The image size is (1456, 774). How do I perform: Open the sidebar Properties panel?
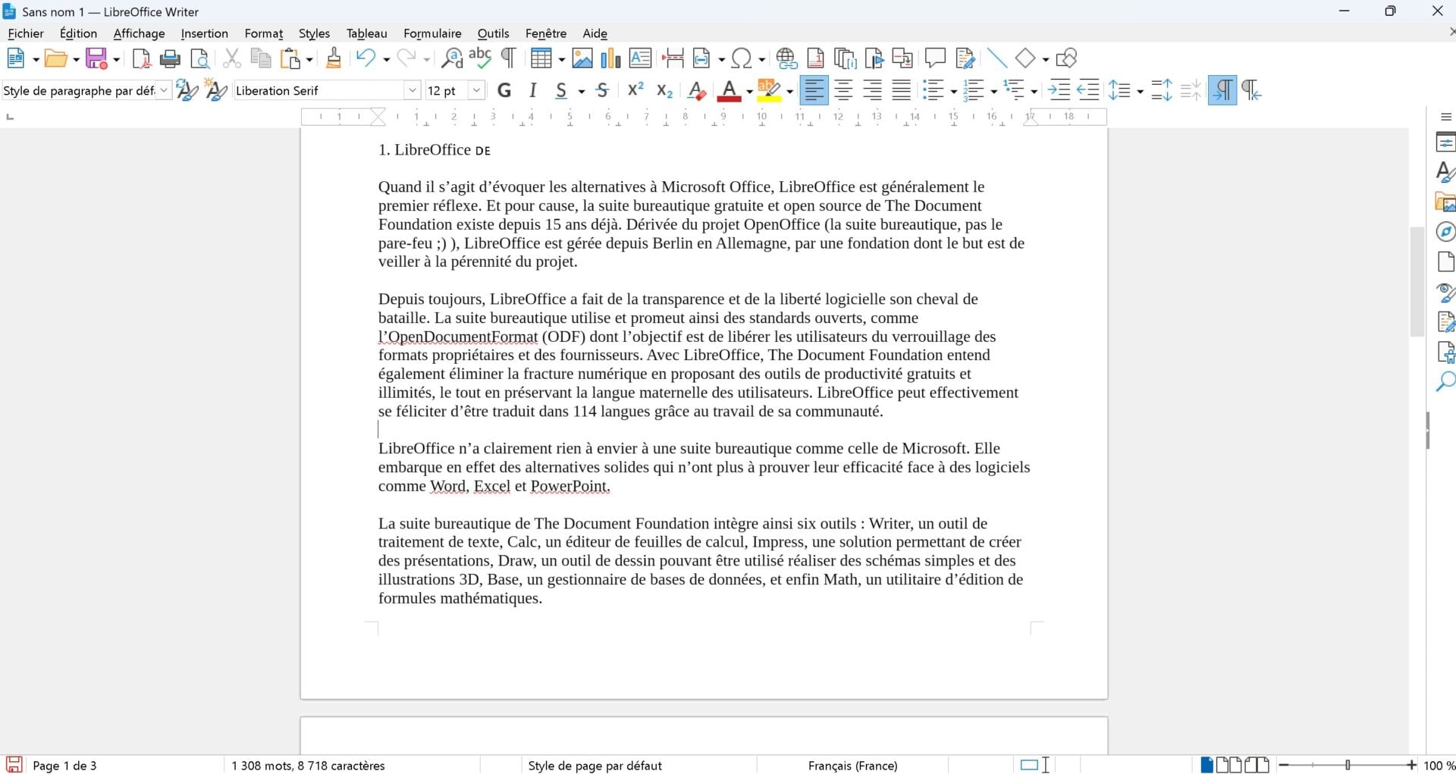coord(1445,142)
